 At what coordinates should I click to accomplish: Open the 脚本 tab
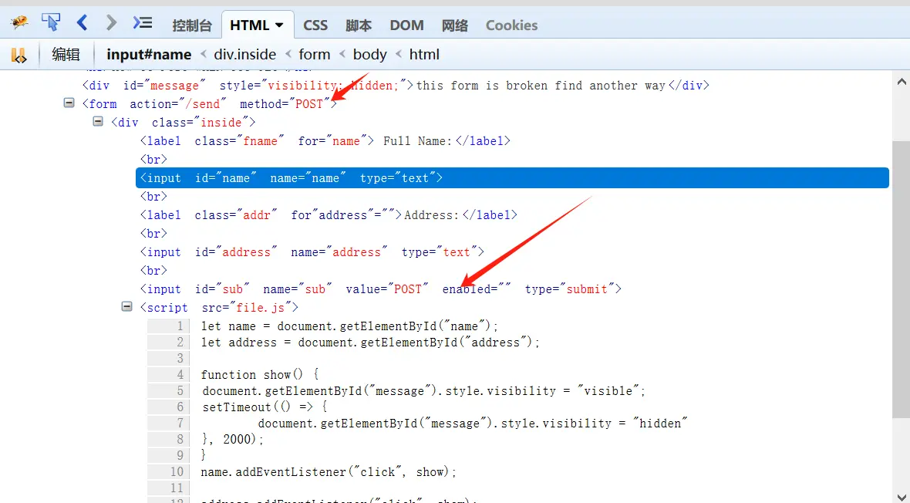click(359, 25)
